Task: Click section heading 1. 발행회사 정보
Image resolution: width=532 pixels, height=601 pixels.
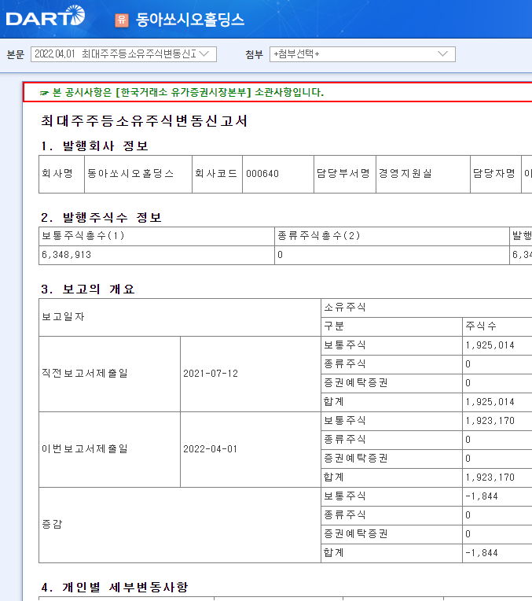Action: point(94,146)
